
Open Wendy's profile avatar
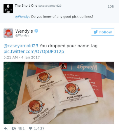point(8,33)
